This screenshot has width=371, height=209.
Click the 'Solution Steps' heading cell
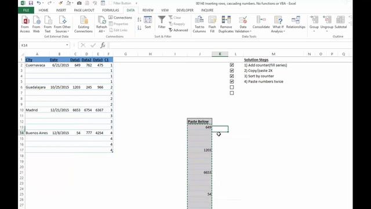point(256,60)
